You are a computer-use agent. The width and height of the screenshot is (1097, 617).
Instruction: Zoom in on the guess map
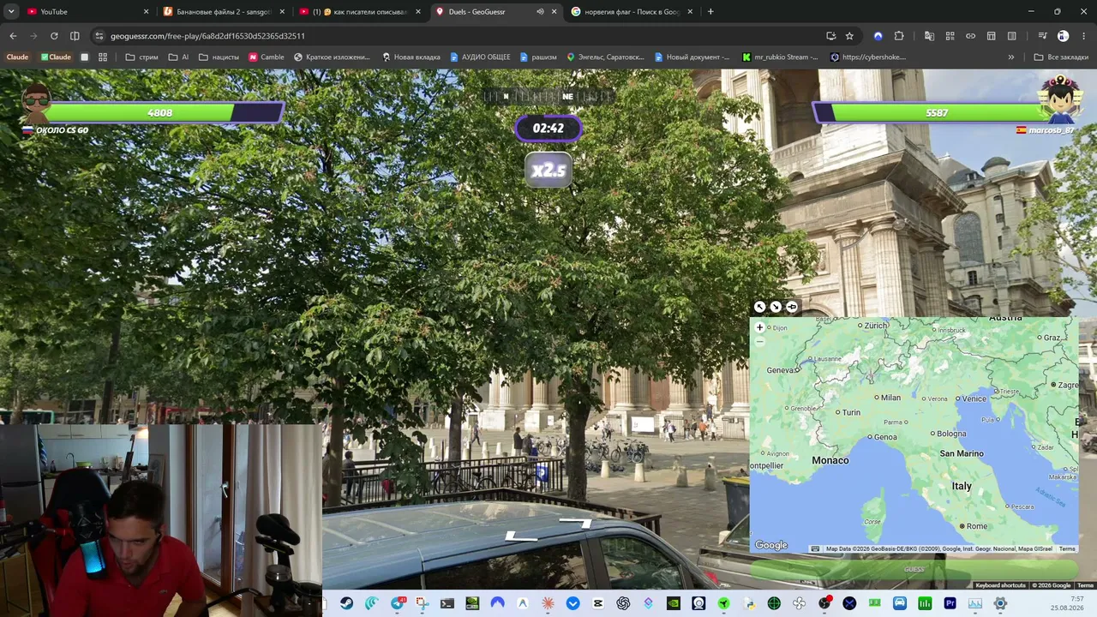[759, 328]
